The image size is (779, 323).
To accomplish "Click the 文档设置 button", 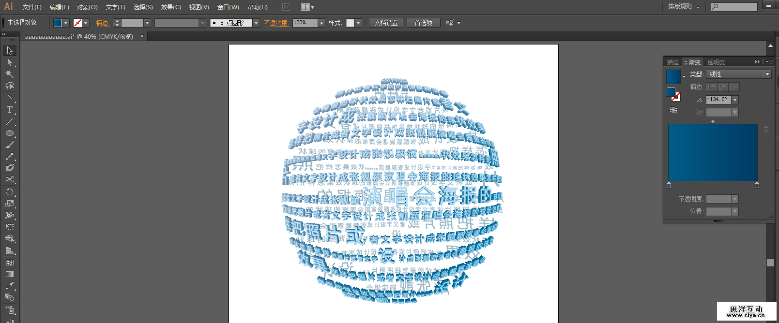I will tap(386, 23).
